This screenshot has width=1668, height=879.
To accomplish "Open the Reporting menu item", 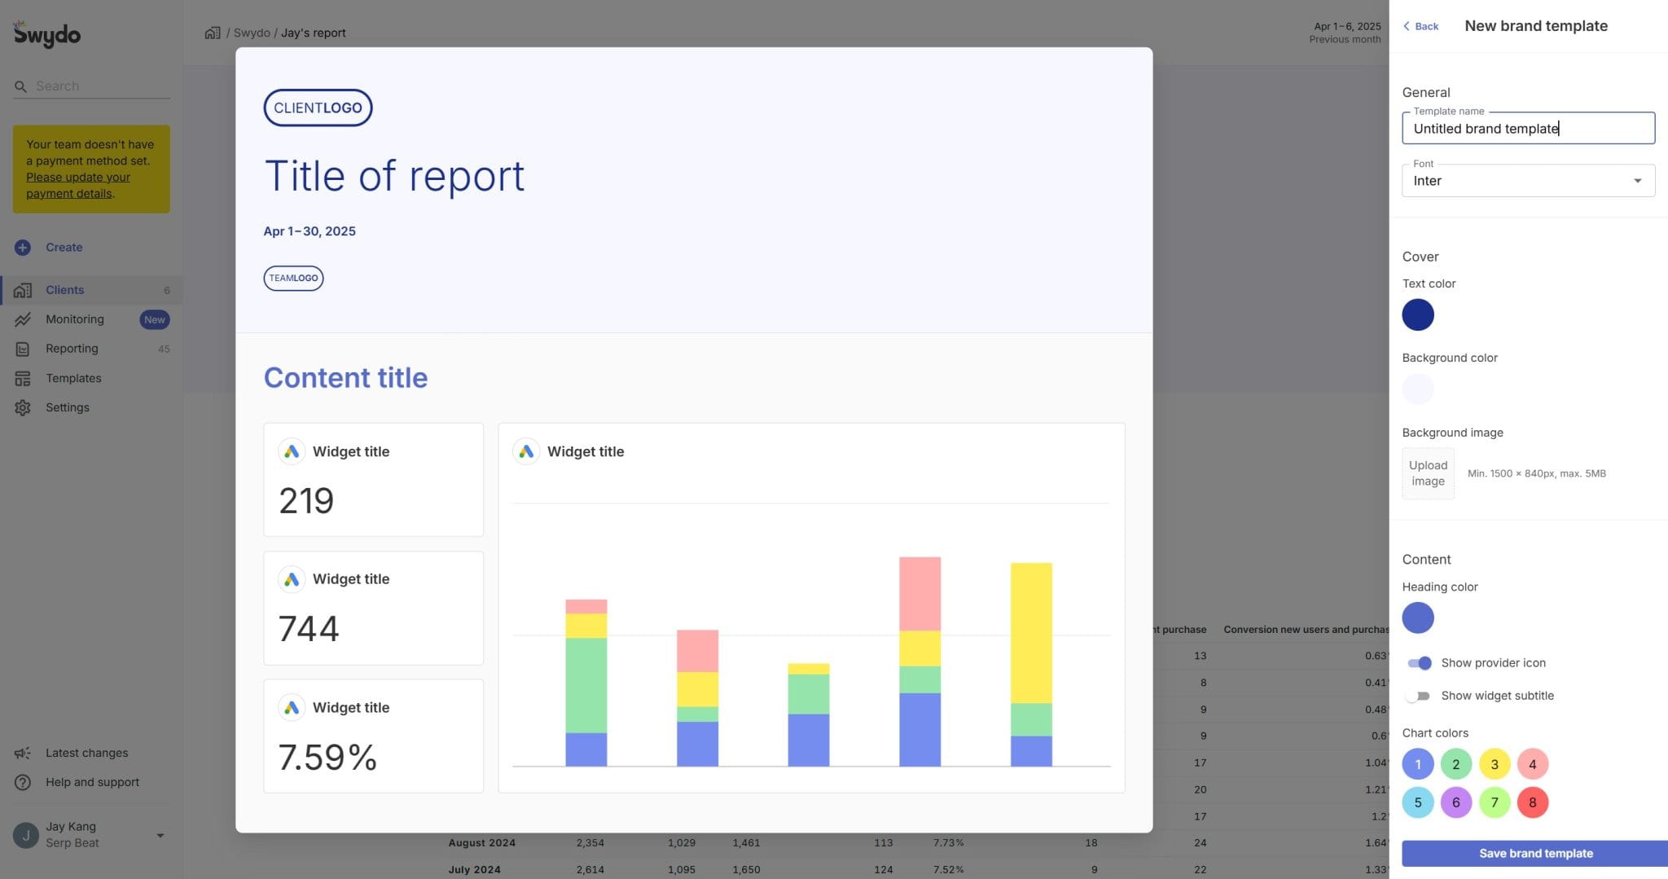I will tap(72, 349).
